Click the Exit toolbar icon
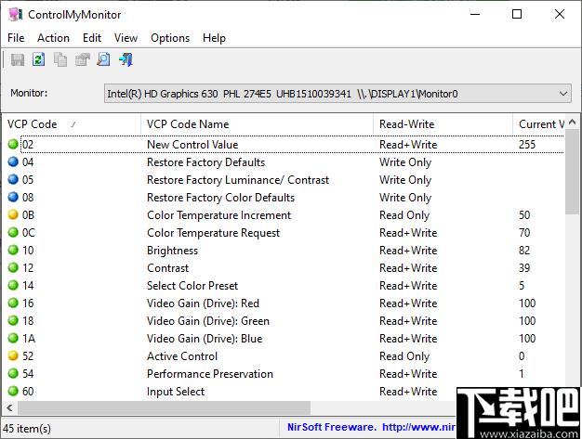This screenshot has height=439, width=582. (x=126, y=59)
